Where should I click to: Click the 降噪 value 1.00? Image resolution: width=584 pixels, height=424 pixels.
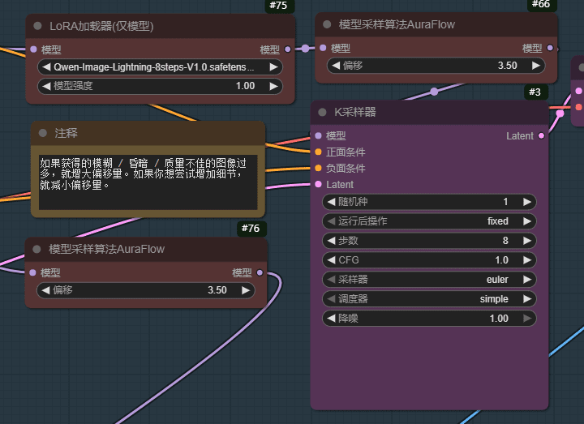pyautogui.click(x=499, y=319)
